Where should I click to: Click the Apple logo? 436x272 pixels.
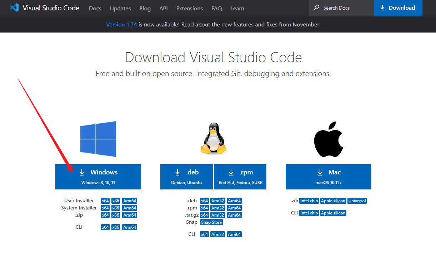tap(329, 139)
